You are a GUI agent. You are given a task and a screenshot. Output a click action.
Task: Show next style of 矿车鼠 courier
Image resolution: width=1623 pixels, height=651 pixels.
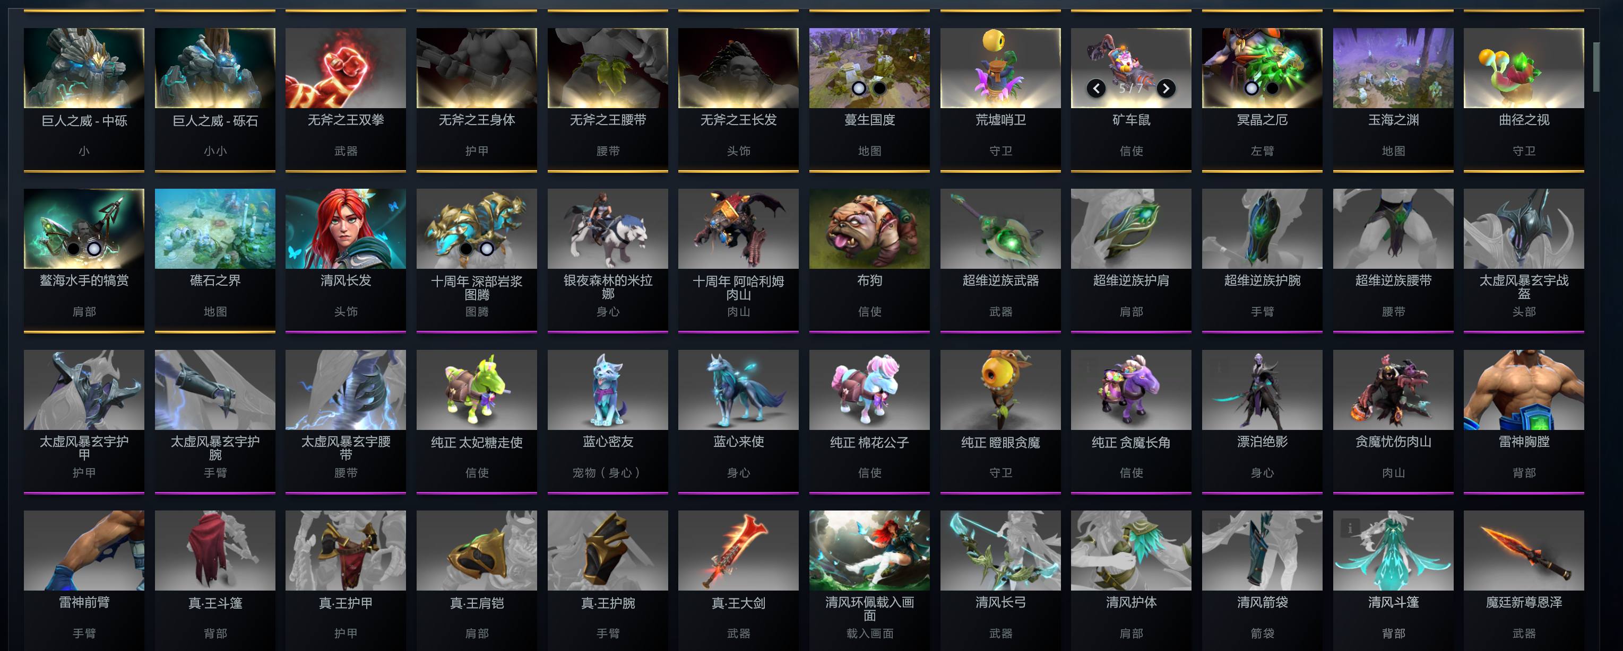coord(1166,89)
